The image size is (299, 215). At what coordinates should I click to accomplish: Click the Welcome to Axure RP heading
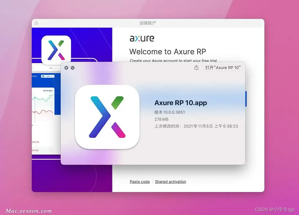point(167,52)
